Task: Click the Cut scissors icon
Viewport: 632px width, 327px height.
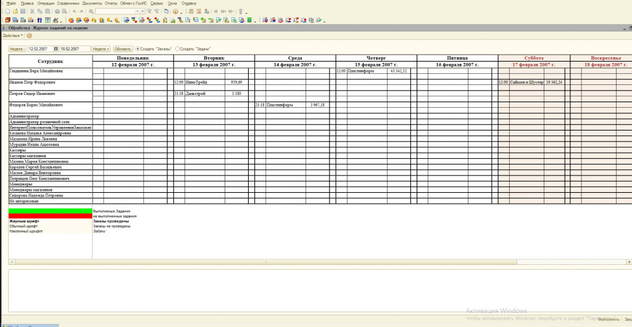Action: coord(32,11)
